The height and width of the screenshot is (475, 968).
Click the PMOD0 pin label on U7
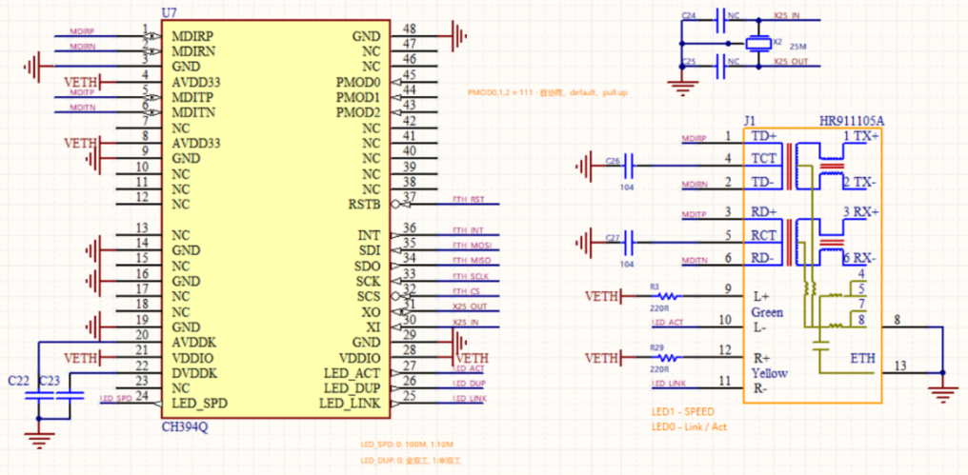357,83
